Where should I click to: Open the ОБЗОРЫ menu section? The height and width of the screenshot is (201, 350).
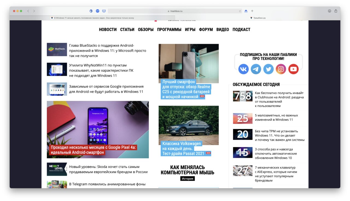tap(146, 30)
